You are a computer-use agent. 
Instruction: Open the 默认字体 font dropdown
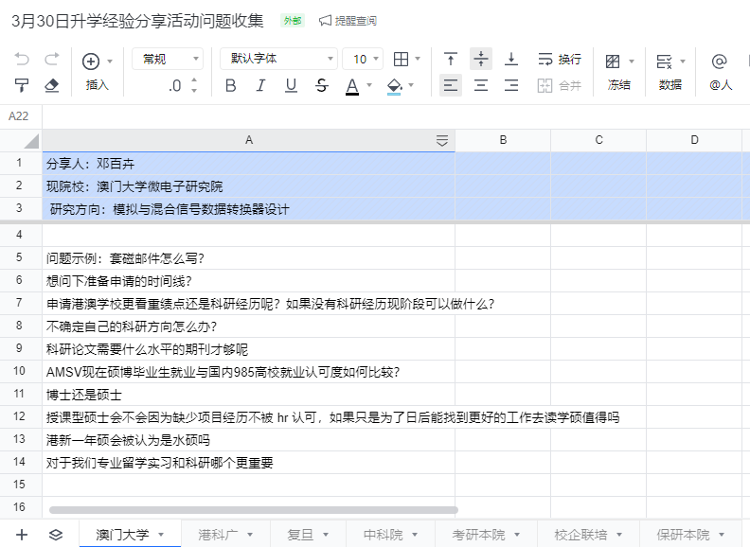[x=278, y=59]
